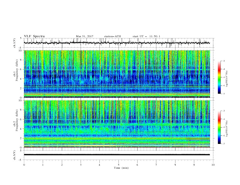This screenshot has height=185, width=240.
Task: Click the "Time (min)" axis label
Action: pyautogui.click(x=121, y=168)
